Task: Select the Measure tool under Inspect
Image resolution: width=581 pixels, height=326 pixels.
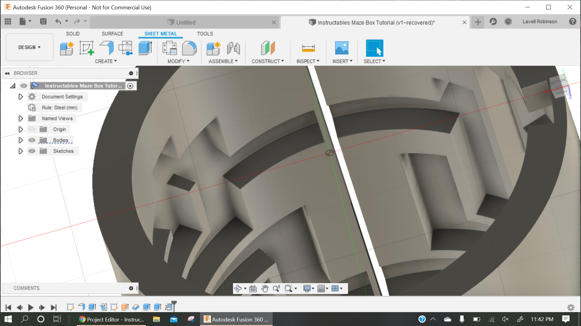Action: pyautogui.click(x=308, y=48)
